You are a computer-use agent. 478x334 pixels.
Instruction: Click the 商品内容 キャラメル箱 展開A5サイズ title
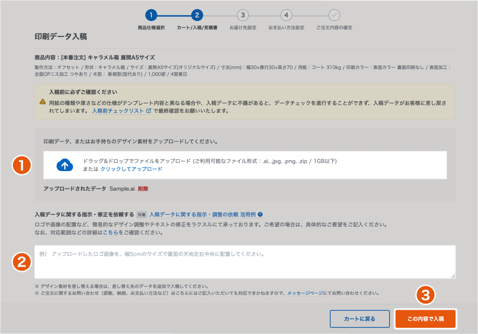pos(95,58)
